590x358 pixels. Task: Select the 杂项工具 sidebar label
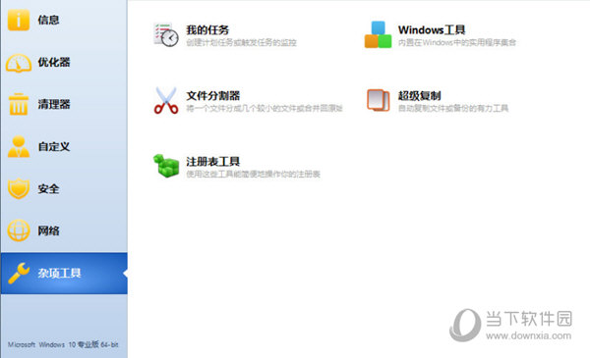pyautogui.click(x=59, y=274)
